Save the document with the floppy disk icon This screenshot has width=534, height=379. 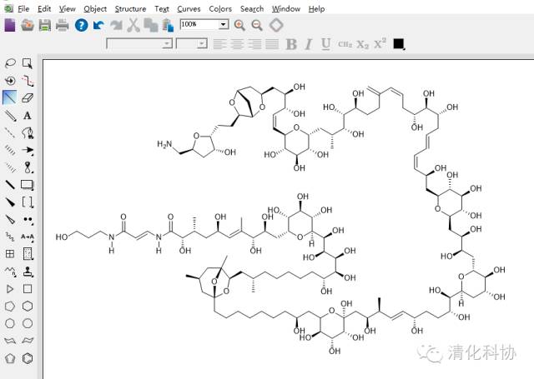tap(44, 25)
